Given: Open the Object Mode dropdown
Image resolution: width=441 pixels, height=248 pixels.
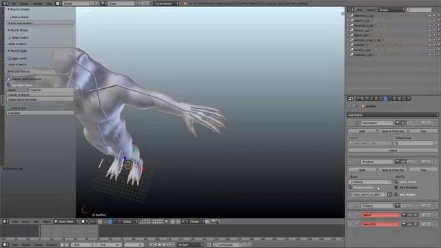Looking at the screenshot, I should coord(66,222).
